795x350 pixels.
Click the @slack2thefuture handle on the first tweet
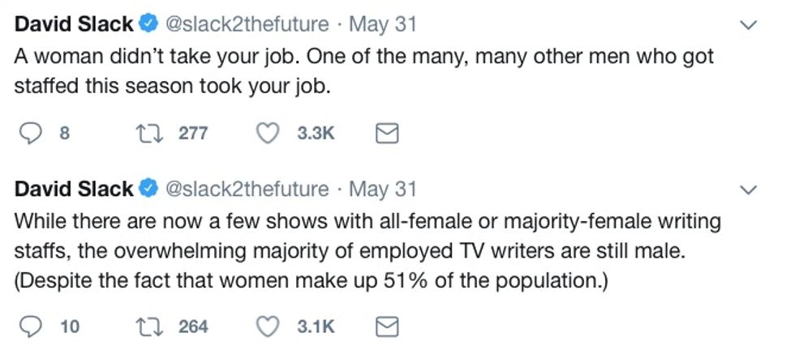click(x=247, y=25)
